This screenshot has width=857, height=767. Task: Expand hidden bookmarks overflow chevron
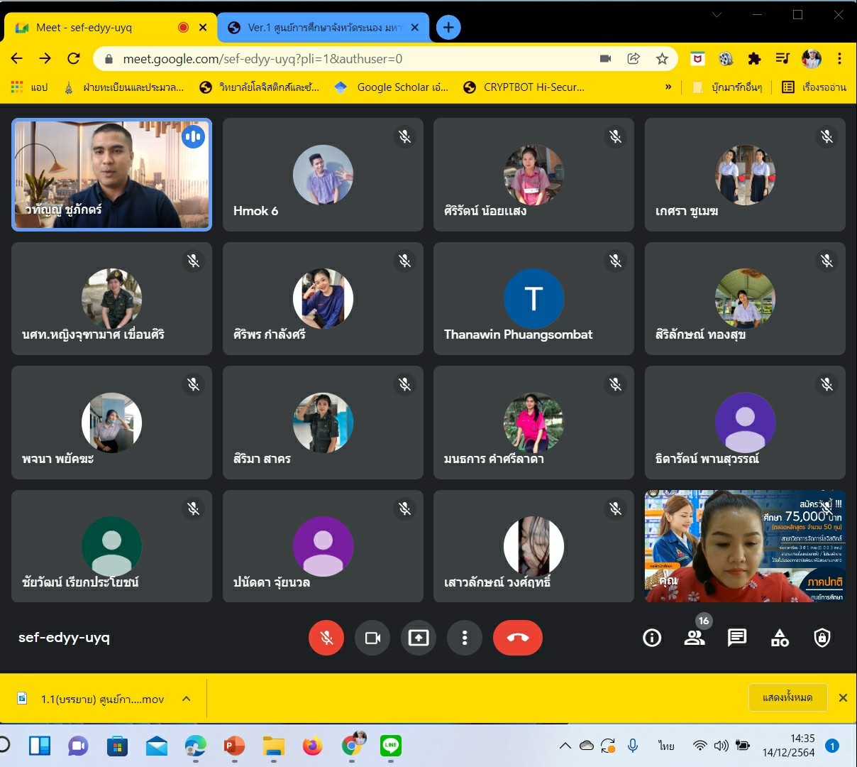[668, 87]
